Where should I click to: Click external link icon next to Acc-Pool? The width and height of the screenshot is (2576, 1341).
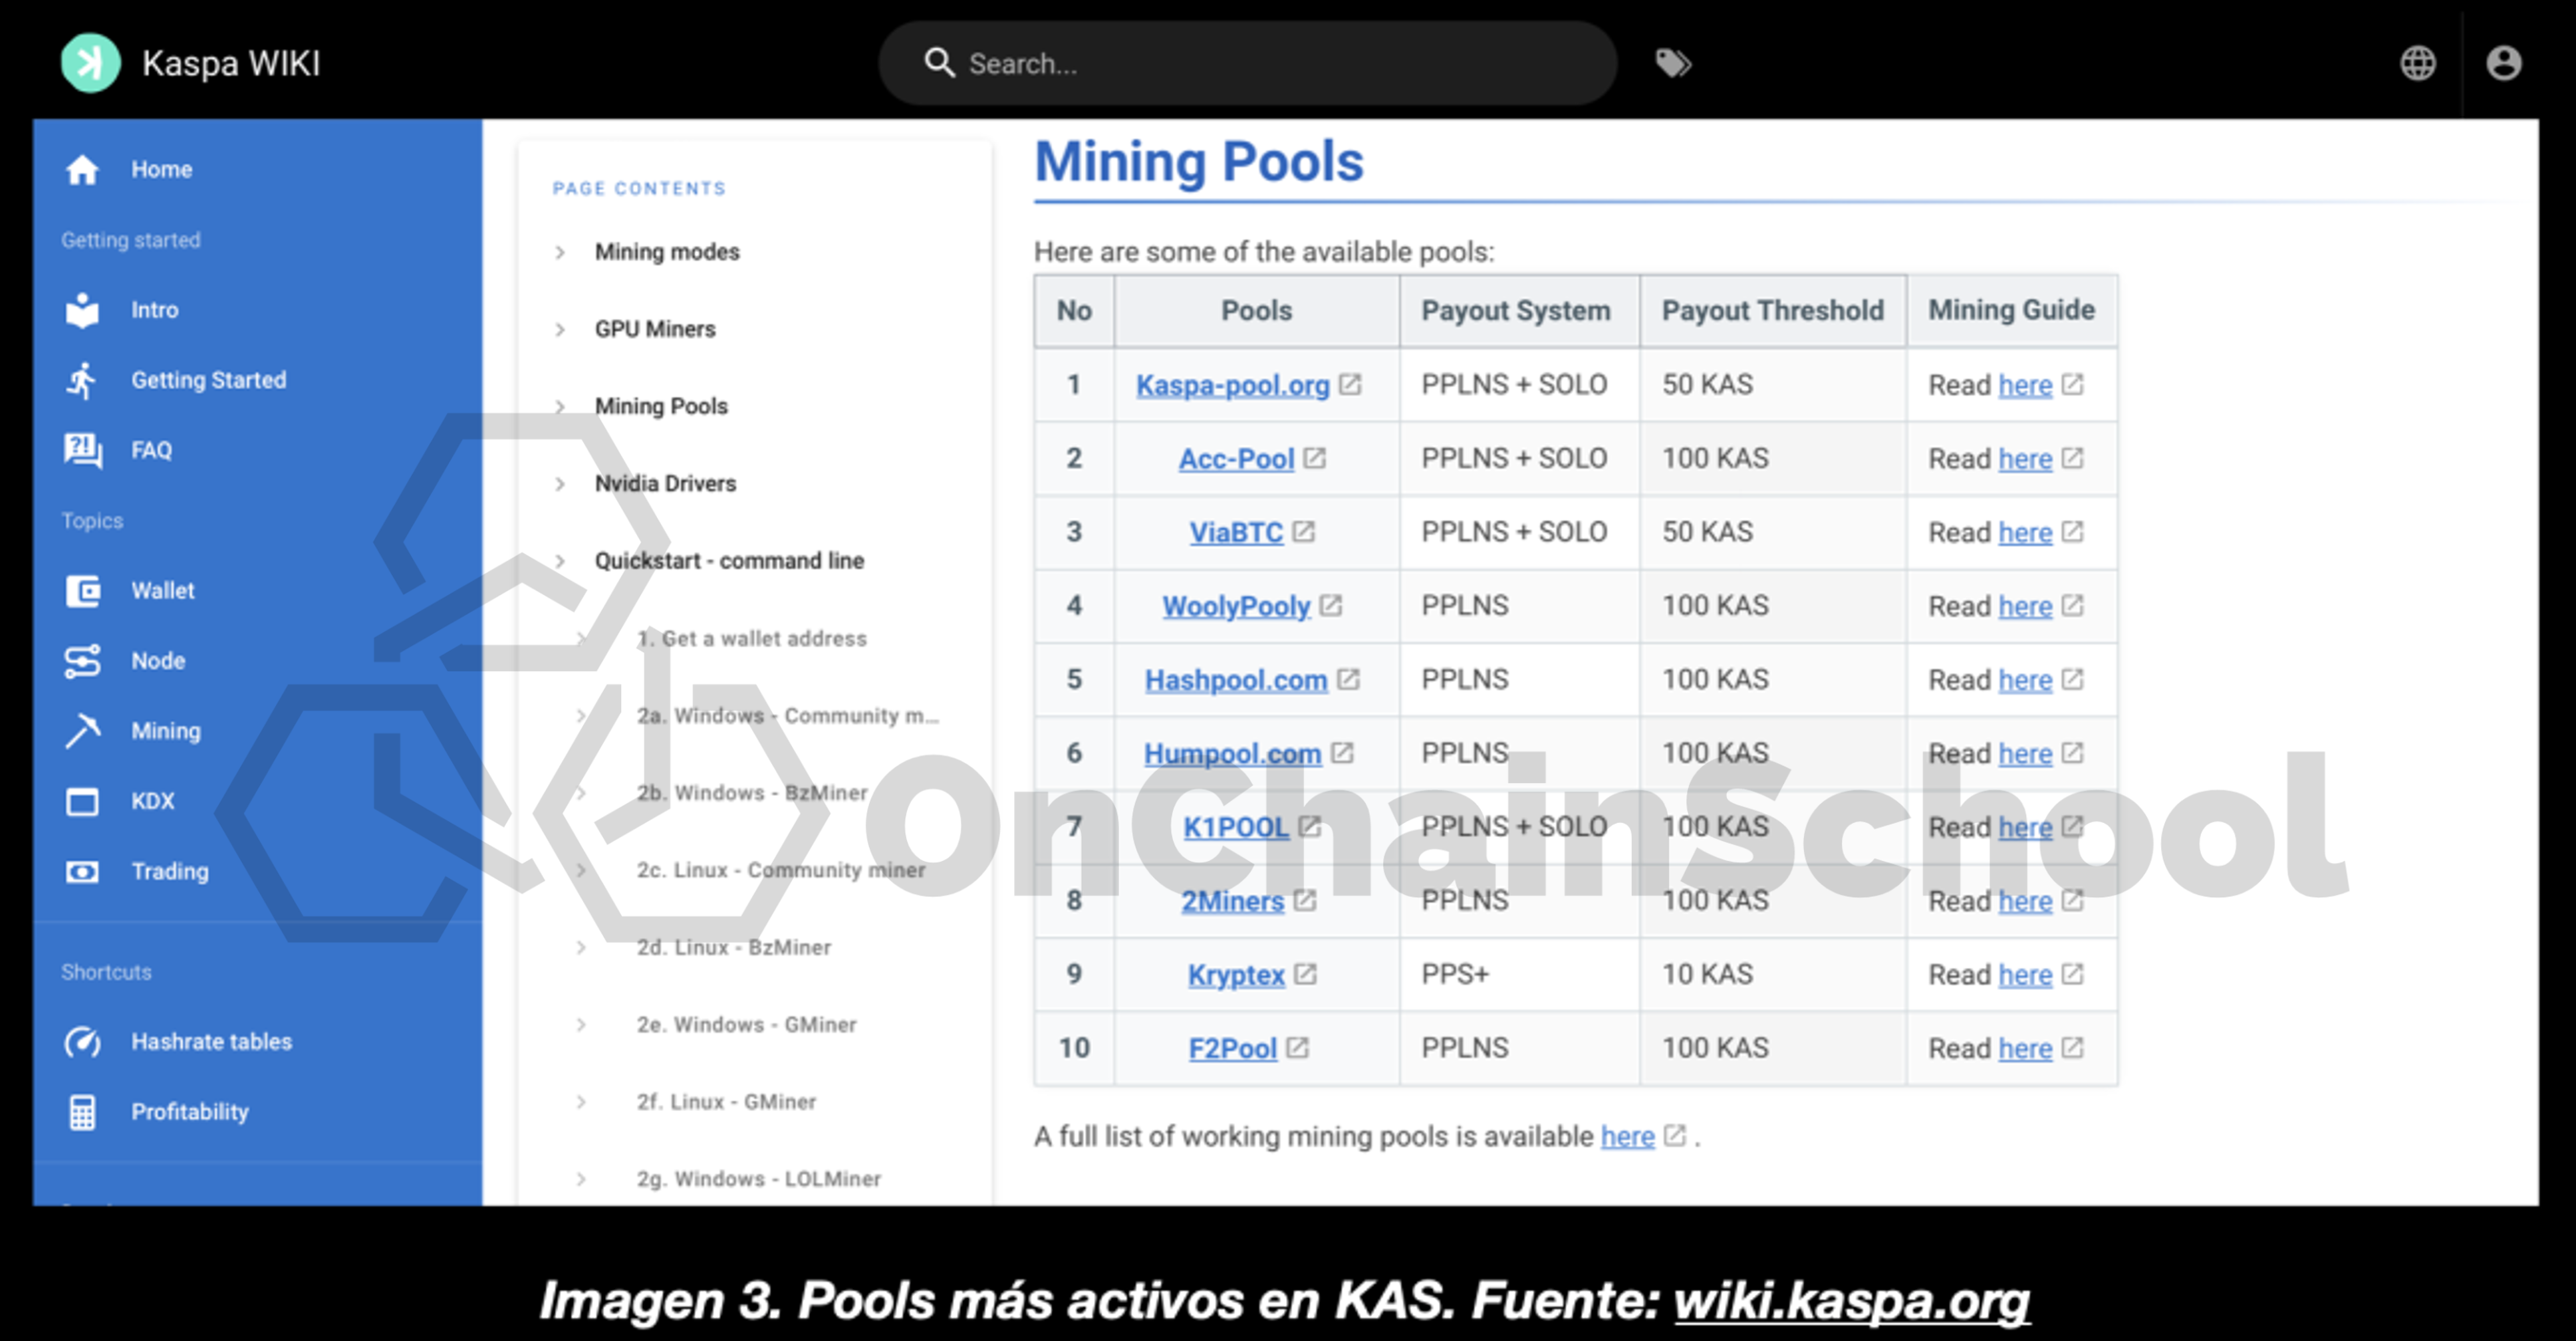(1314, 458)
